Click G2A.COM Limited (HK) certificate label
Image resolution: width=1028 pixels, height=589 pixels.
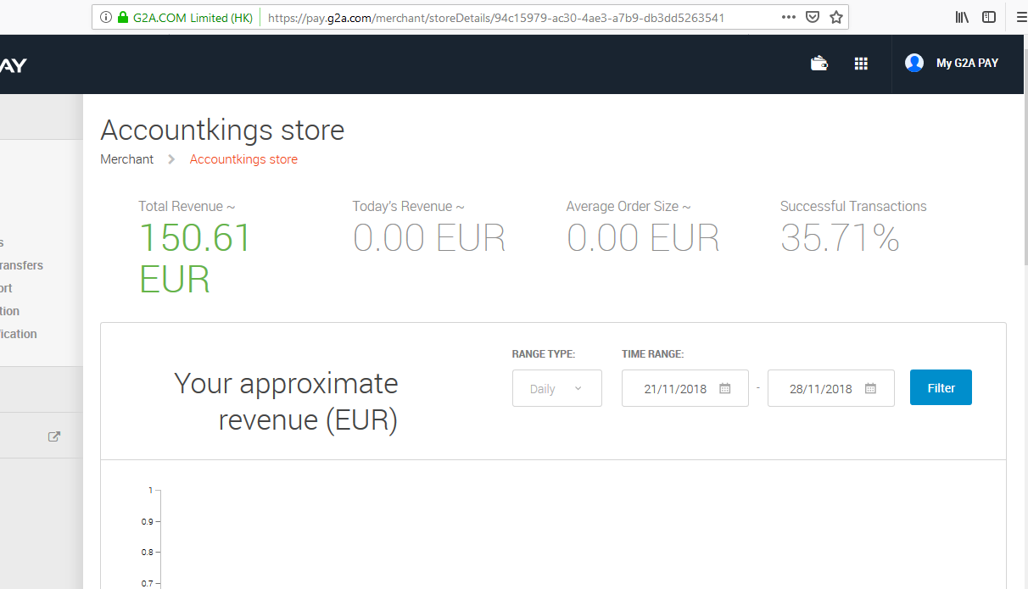193,17
